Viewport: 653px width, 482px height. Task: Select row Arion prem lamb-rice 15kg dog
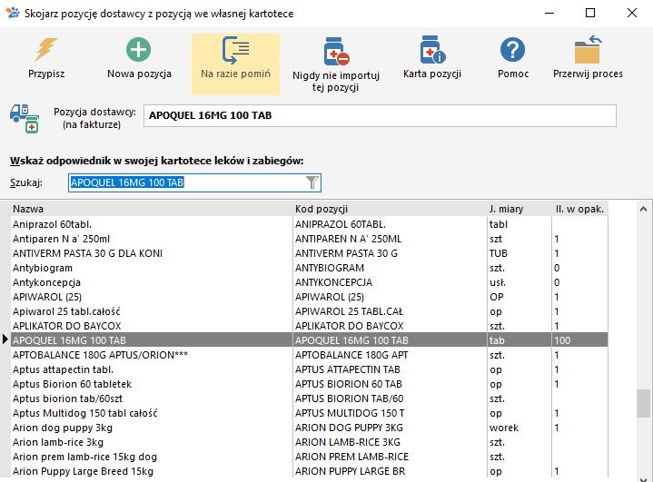[x=309, y=457]
